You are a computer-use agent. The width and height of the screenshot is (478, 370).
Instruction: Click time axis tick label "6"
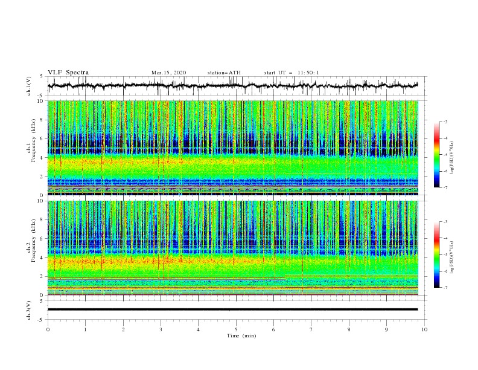pyautogui.click(x=273, y=329)
